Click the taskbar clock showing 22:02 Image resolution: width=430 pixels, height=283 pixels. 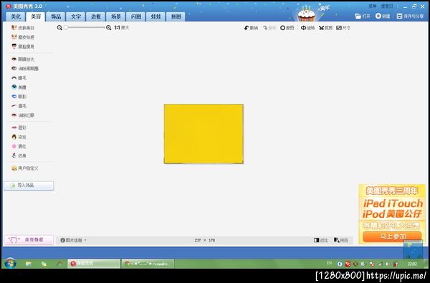412,264
